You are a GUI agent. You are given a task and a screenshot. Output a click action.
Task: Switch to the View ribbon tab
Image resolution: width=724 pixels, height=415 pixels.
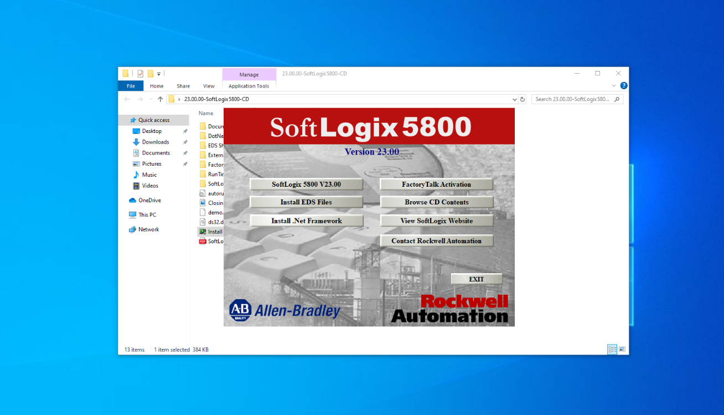pos(209,86)
